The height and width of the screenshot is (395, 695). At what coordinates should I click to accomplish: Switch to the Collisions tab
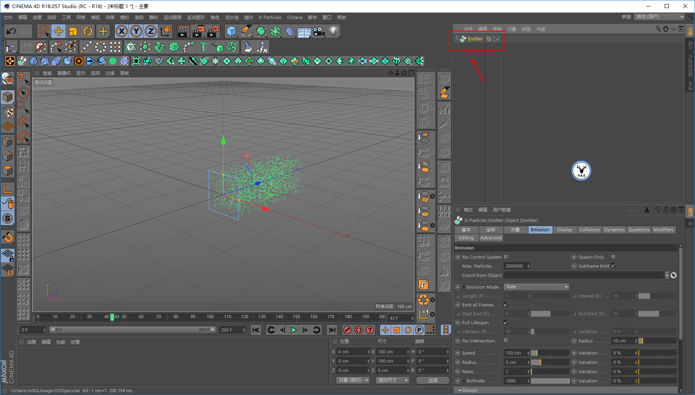pos(589,230)
